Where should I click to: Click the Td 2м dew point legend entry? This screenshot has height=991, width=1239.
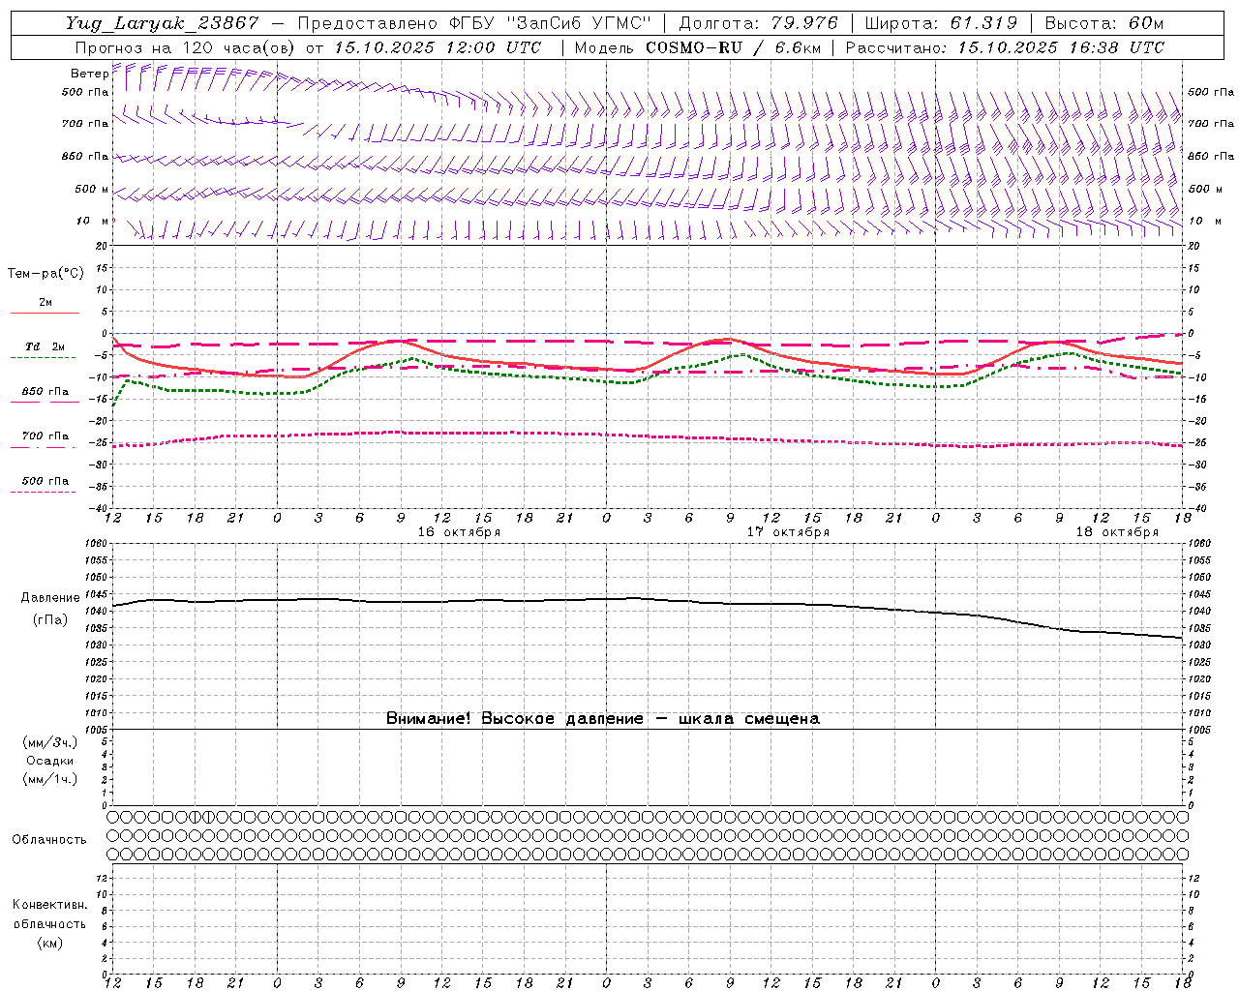point(45,347)
